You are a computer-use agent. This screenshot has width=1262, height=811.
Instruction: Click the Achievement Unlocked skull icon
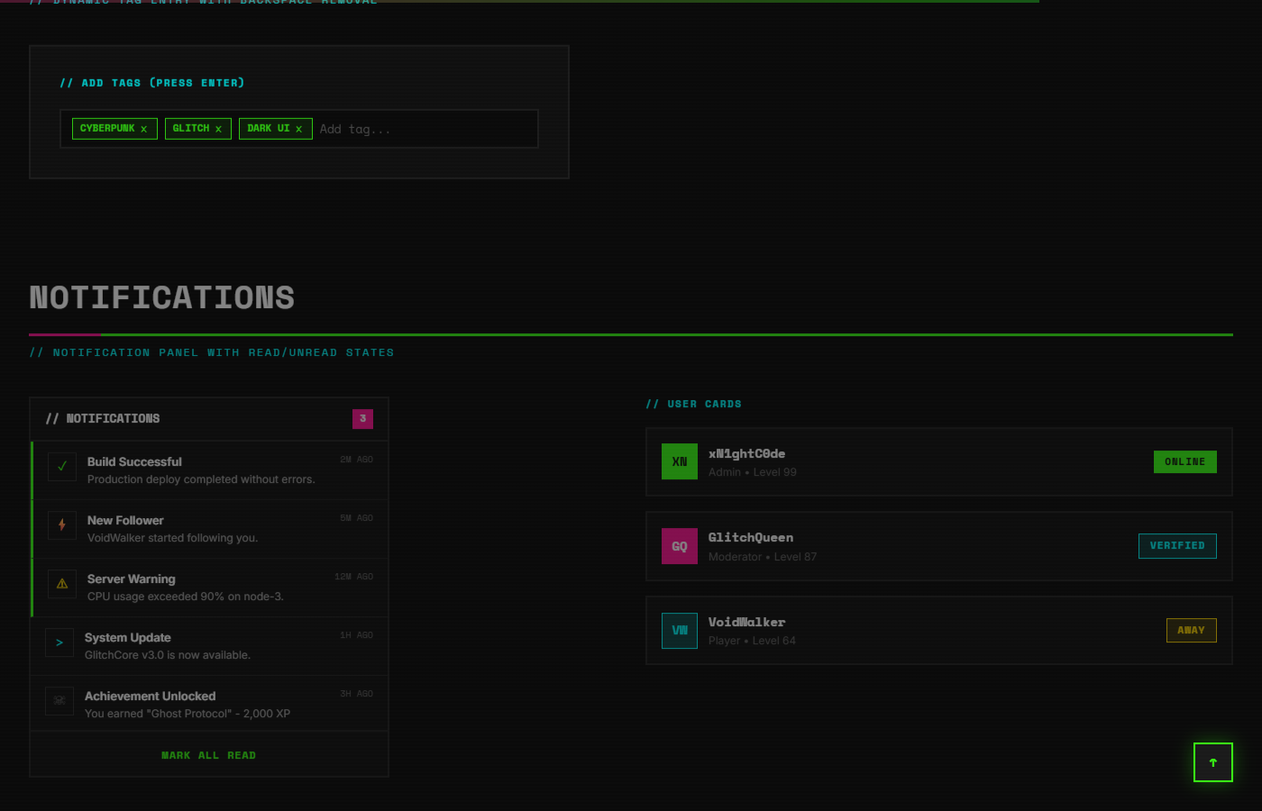(59, 700)
